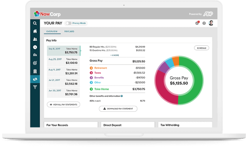Open the help question mark icon
Image resolution: width=246 pixels, height=147 pixels.
[x=204, y=23]
